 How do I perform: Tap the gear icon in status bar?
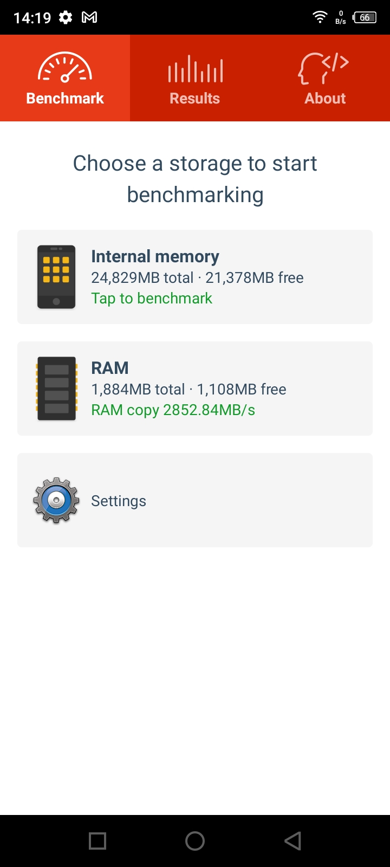(66, 17)
